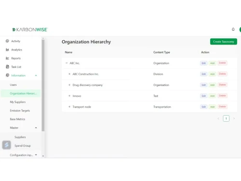Edit the ABC Inc. entry
Screen dimensions: 241x181
point(203,63)
